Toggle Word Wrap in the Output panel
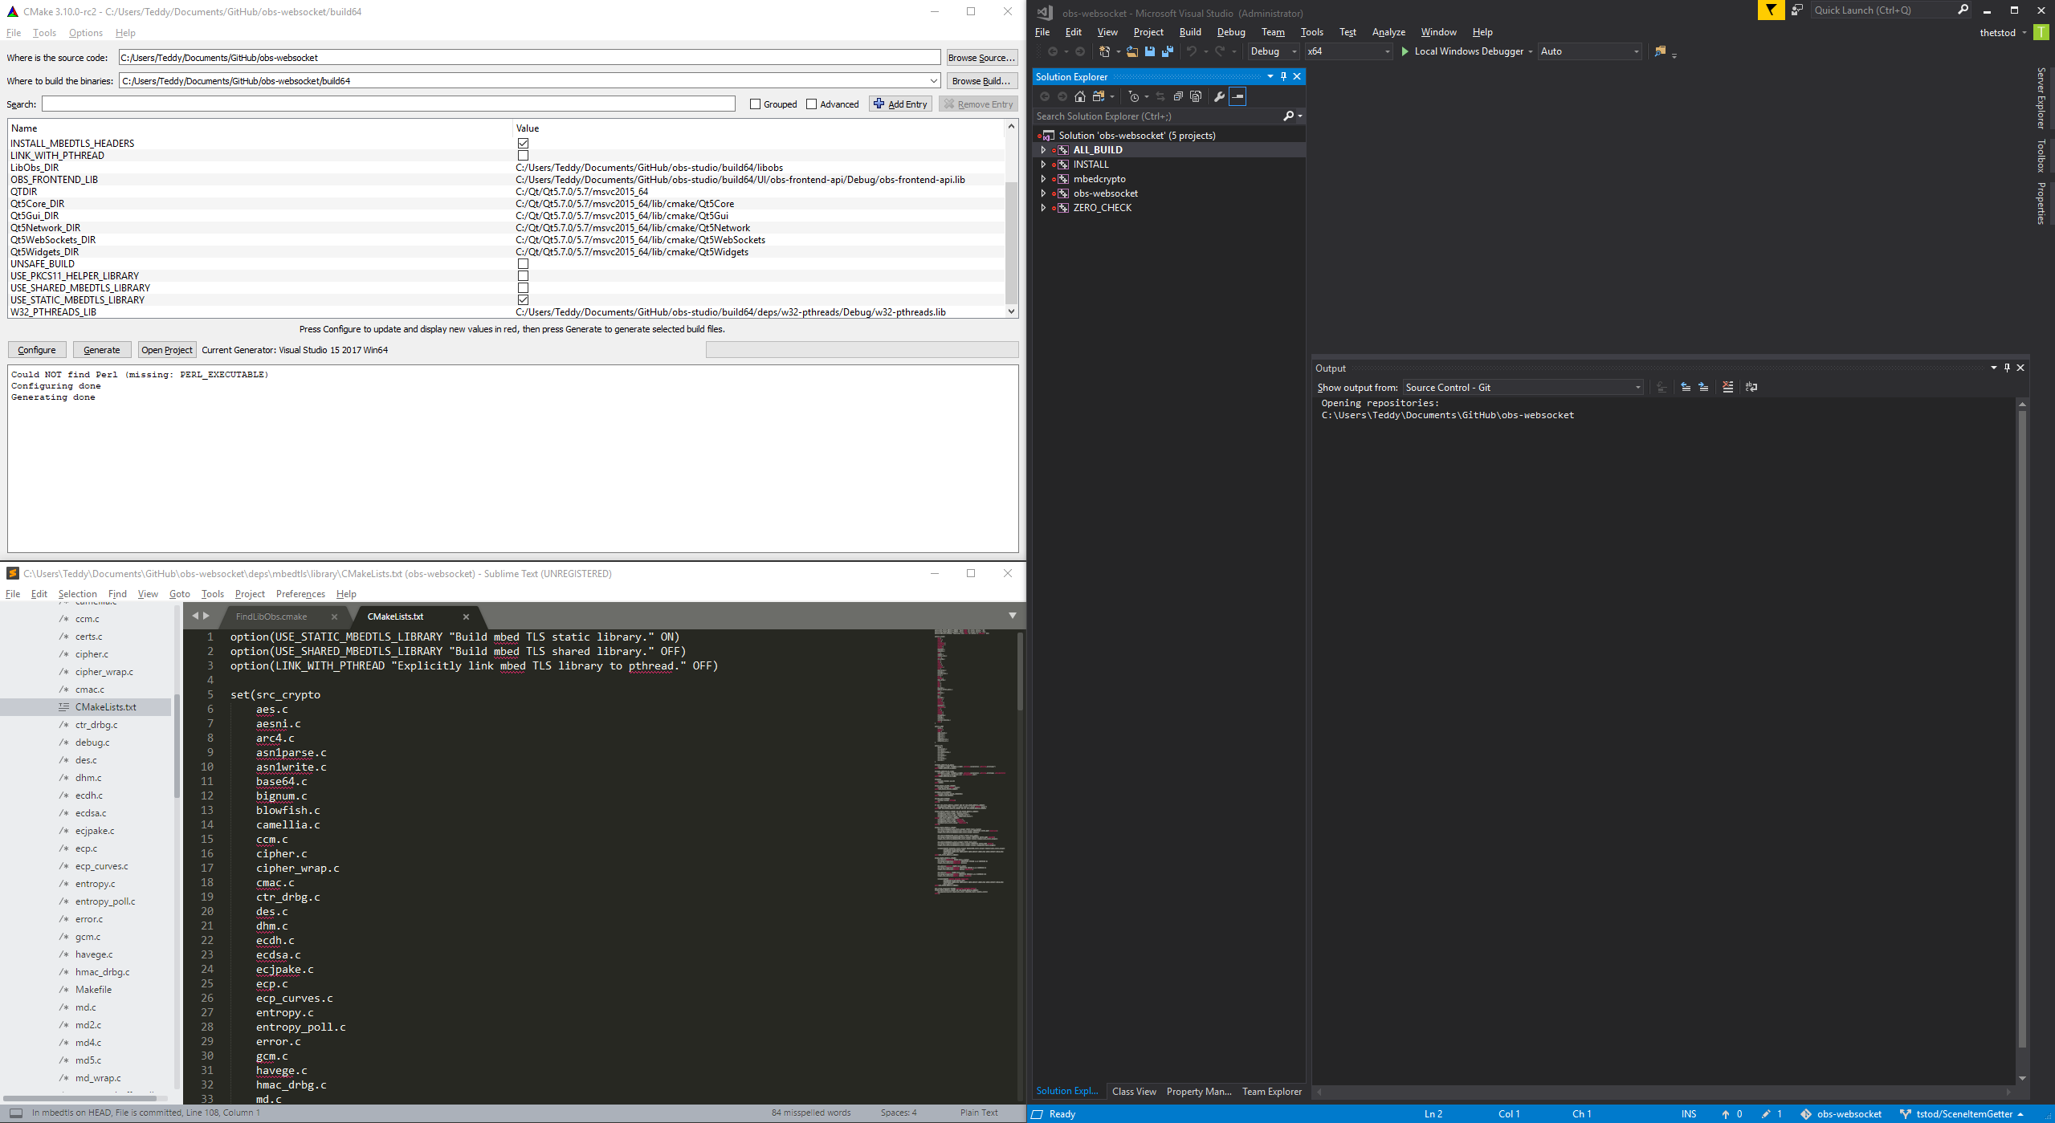2055x1123 pixels. point(1751,387)
